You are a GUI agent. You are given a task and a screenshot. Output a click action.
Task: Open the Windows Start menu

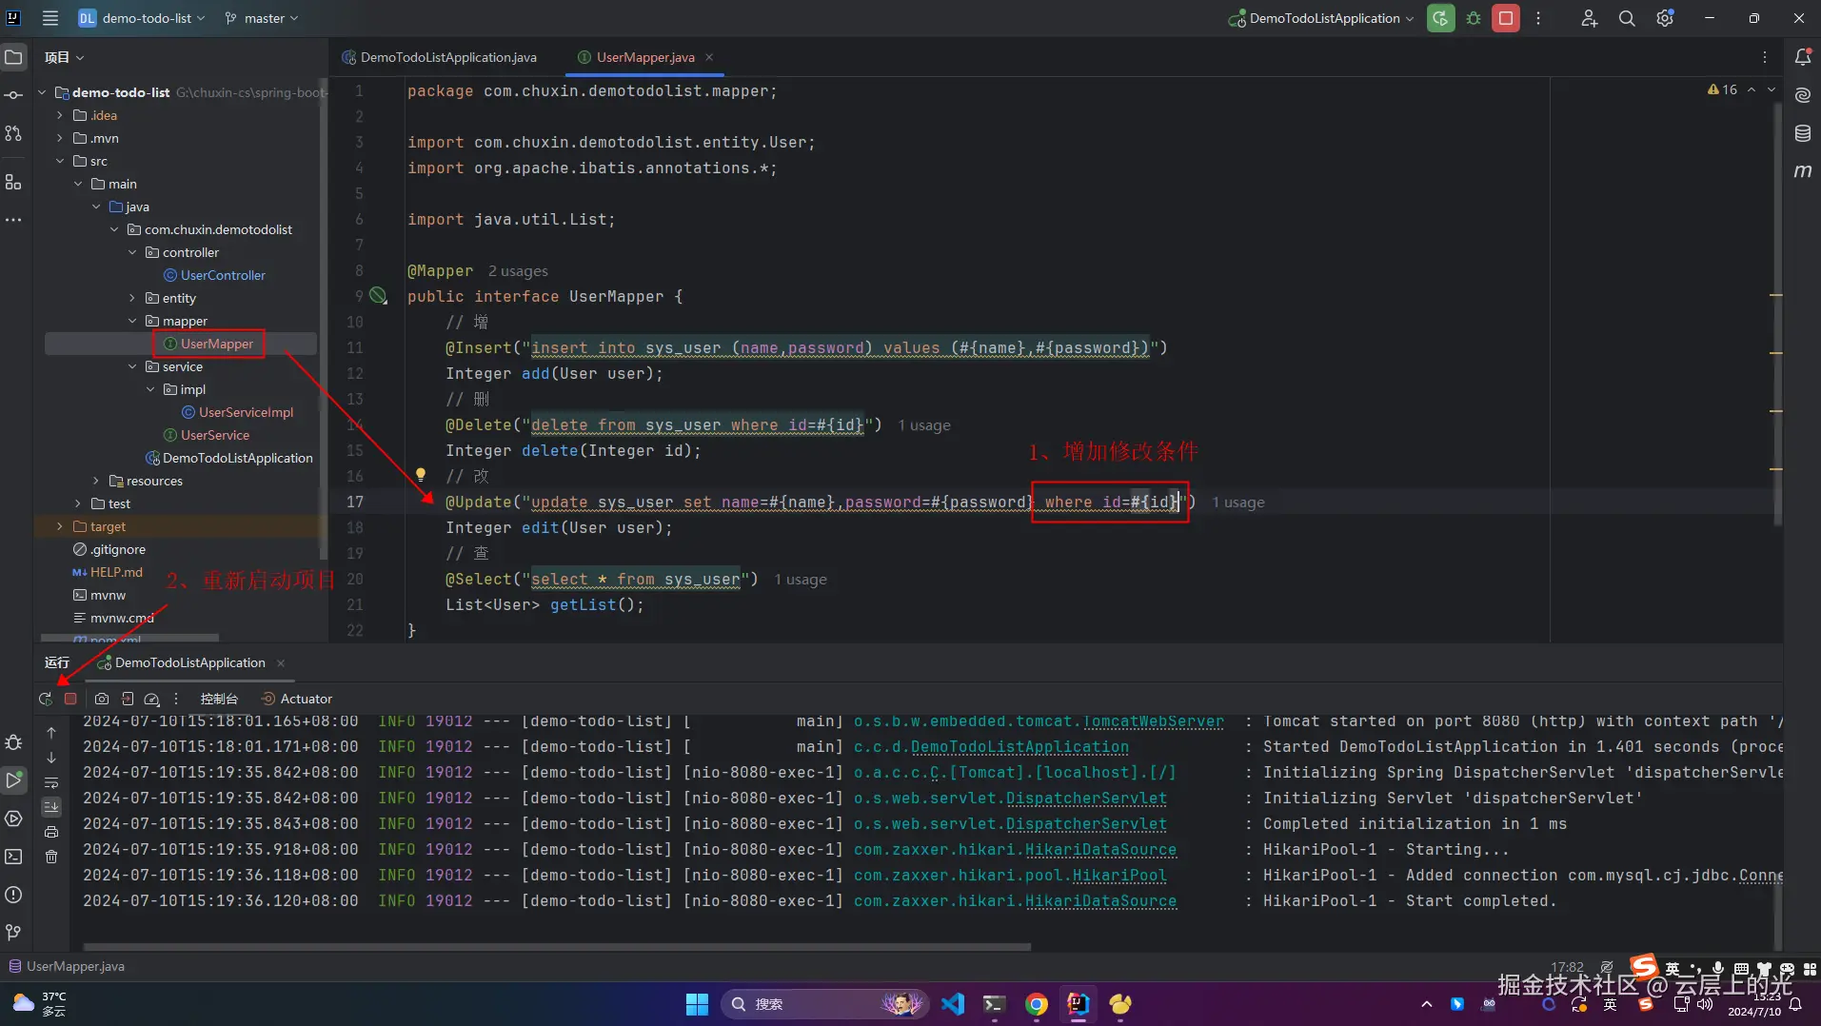pos(697,1004)
